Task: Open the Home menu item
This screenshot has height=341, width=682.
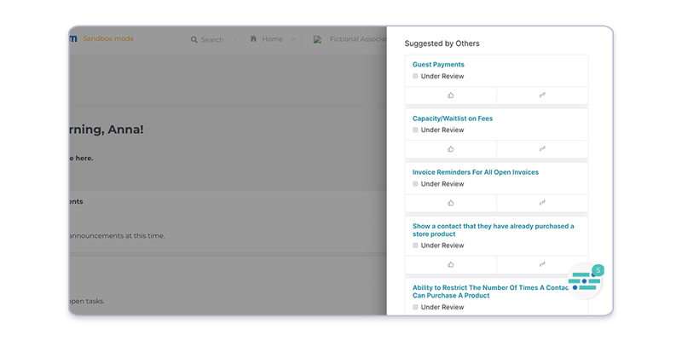Action: pos(272,39)
